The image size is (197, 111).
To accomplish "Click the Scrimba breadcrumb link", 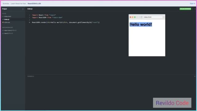I will point(6,3).
